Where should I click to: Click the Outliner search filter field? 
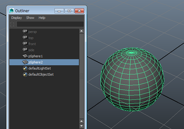point(50,24)
